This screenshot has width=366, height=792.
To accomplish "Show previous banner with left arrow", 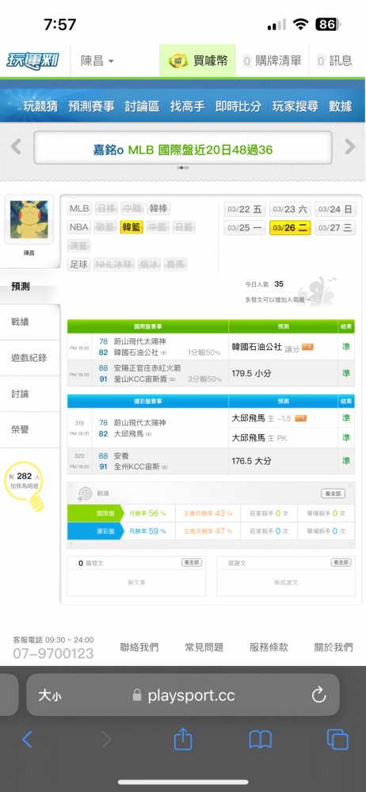I will (16, 147).
